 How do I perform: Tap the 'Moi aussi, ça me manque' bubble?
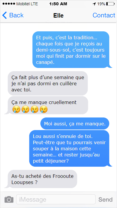75,124
